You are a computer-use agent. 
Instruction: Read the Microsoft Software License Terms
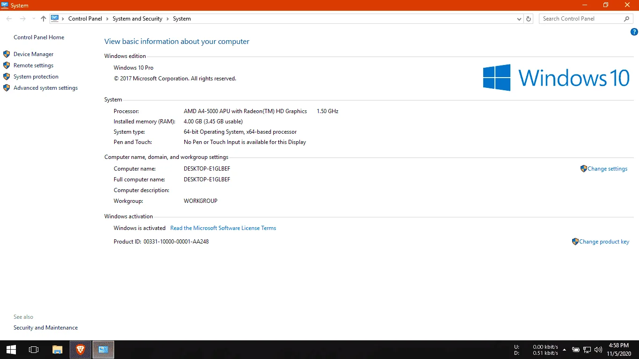click(x=223, y=228)
